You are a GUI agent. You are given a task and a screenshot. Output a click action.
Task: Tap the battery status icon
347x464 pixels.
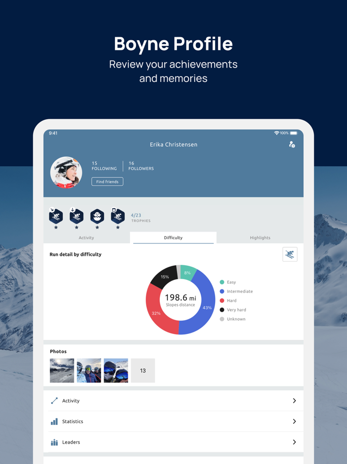pos(294,133)
